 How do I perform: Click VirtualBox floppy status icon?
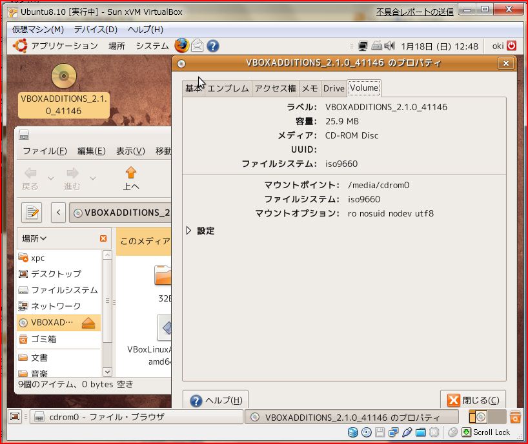click(380, 432)
